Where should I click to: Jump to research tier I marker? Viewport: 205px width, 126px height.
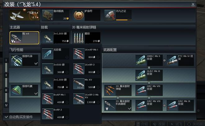point(6,60)
